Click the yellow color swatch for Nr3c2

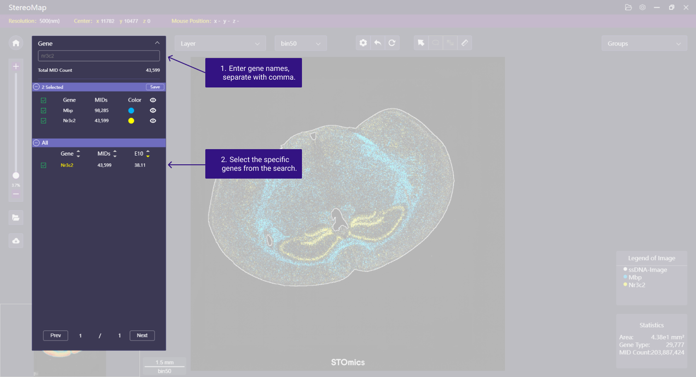[x=131, y=121]
